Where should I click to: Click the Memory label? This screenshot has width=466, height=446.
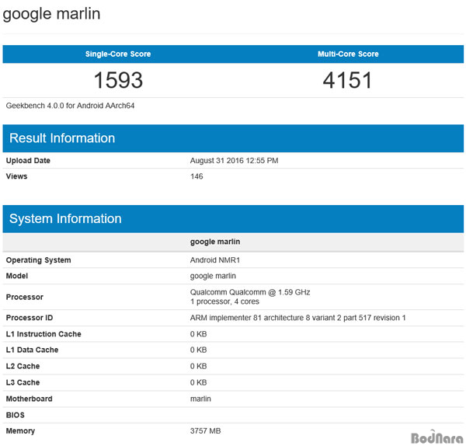pyautogui.click(x=20, y=431)
